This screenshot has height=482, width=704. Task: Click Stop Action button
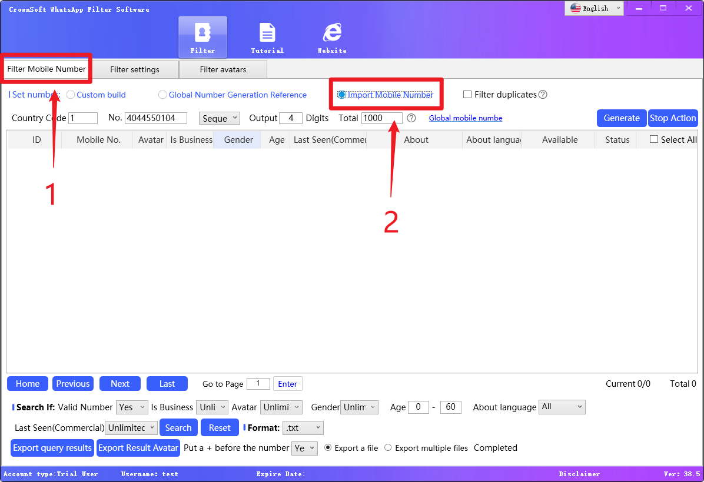click(673, 118)
